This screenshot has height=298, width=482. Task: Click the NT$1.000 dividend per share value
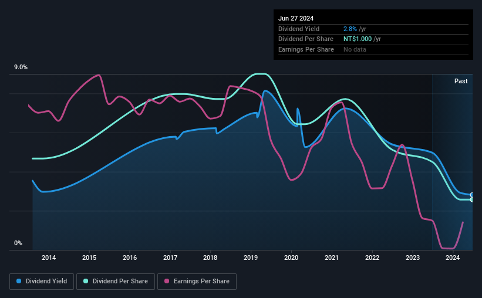click(x=358, y=39)
